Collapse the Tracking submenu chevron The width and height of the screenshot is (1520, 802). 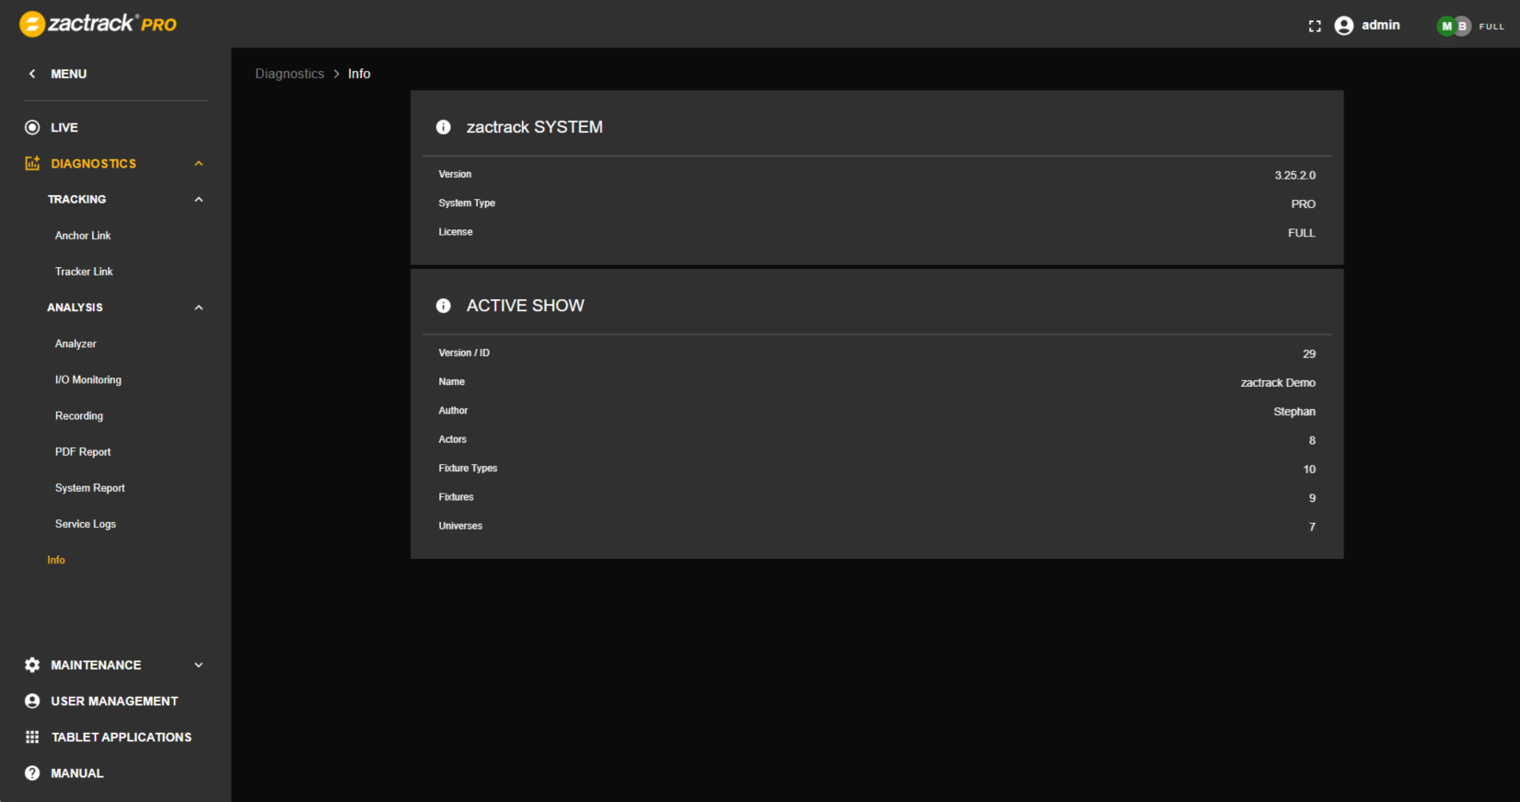click(198, 199)
